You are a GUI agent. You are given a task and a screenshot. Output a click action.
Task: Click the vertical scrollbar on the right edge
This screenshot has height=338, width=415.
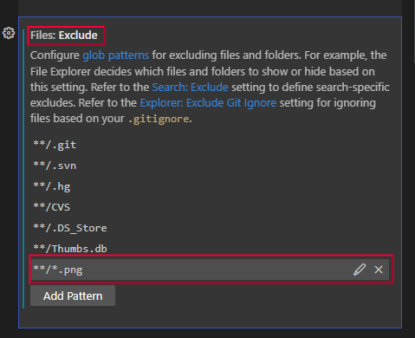(414, 32)
